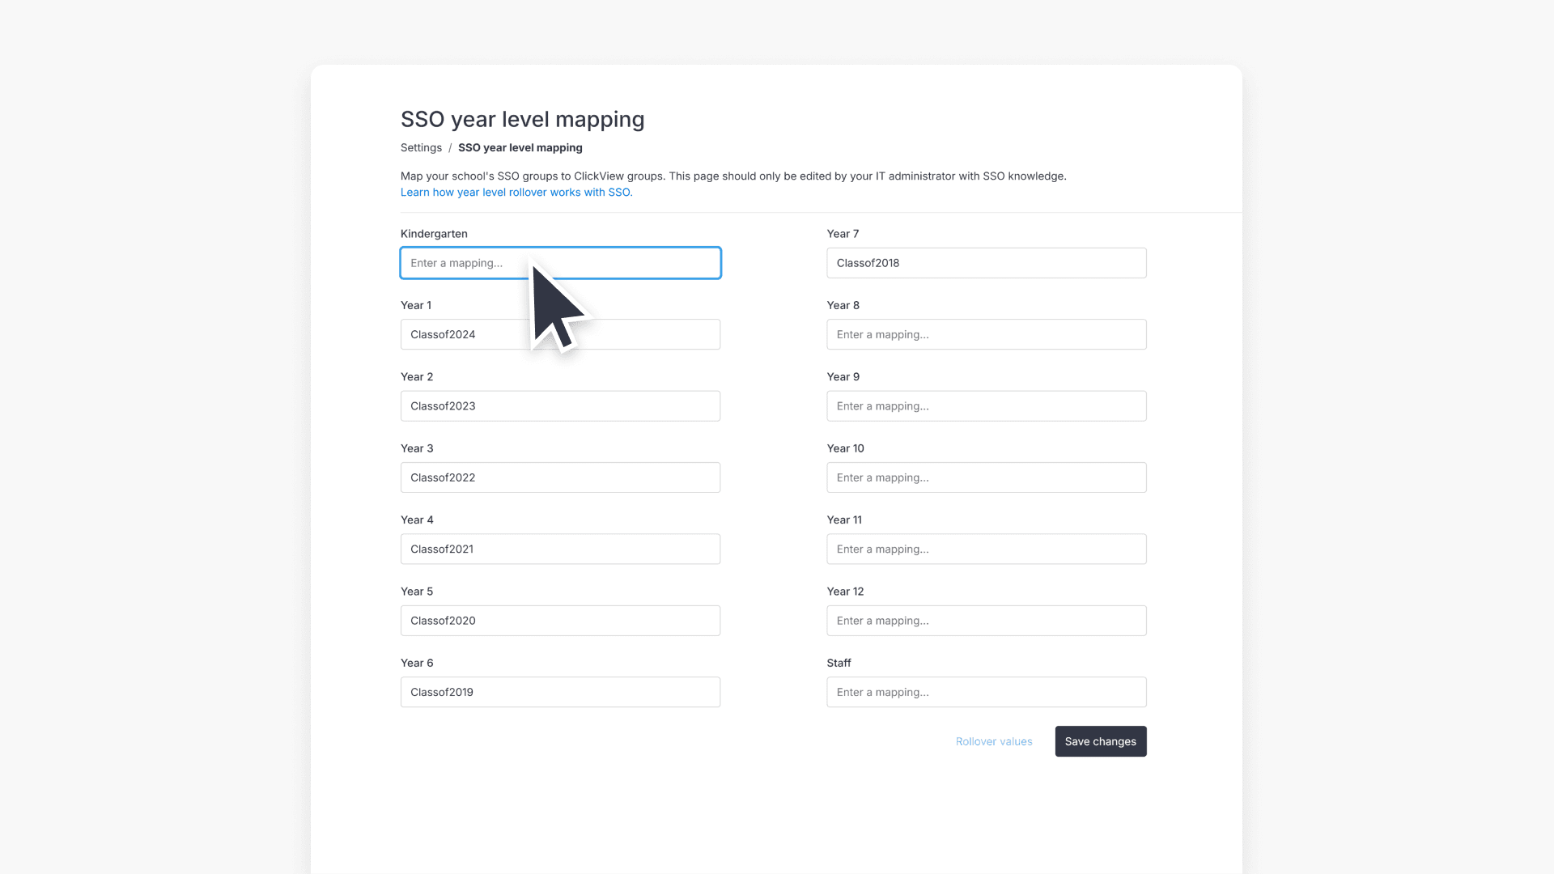The image size is (1554, 874).
Task: Go to Settings in the breadcrumb
Action: pos(421,147)
